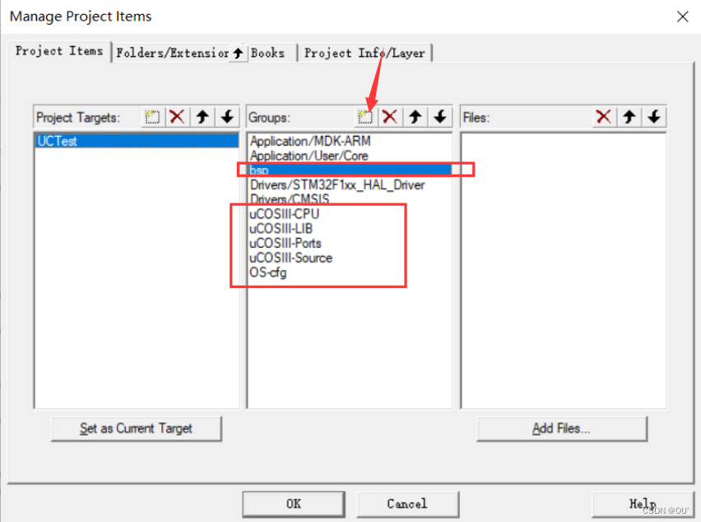This screenshot has width=701, height=522.
Task: Delete the bsp group using red X
Action: pos(390,117)
